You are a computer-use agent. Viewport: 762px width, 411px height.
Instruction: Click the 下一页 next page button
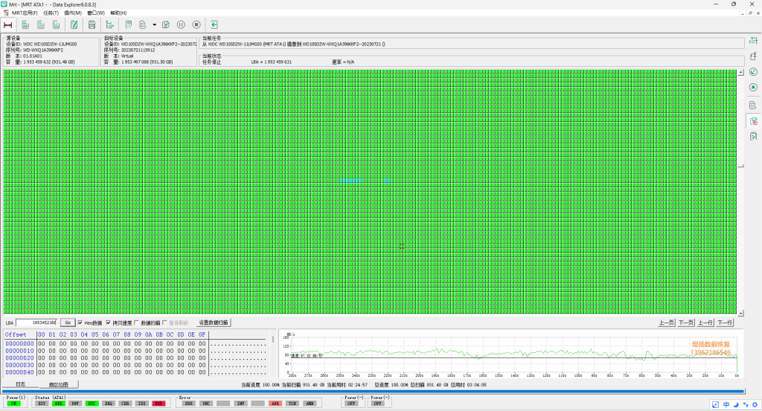[x=686, y=323]
